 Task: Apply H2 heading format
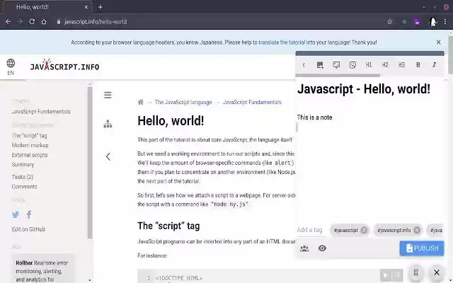(385, 65)
